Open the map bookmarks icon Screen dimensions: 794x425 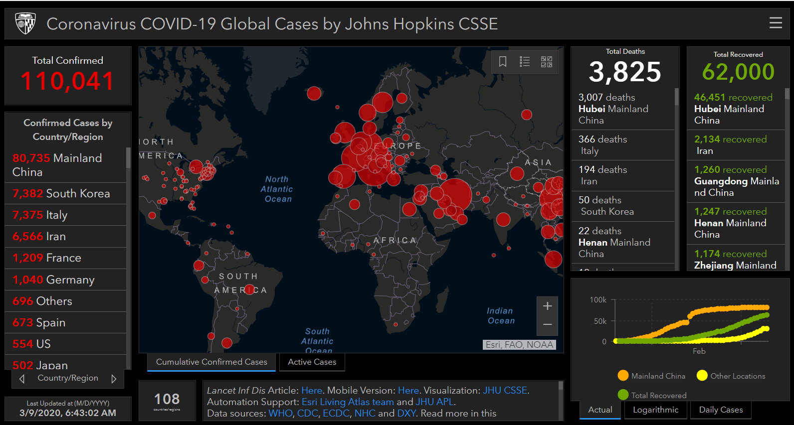[503, 61]
